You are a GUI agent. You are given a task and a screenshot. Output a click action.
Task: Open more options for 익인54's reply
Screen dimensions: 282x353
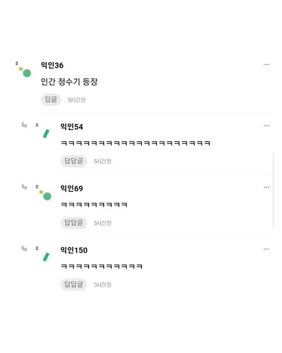[266, 126]
